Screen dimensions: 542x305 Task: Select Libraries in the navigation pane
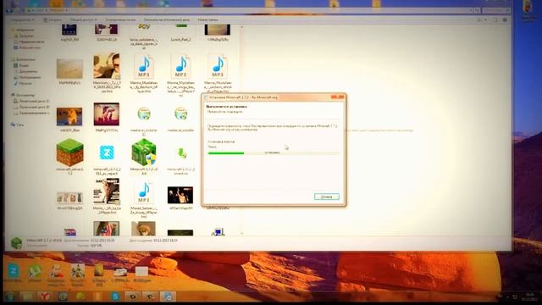click(x=24, y=59)
